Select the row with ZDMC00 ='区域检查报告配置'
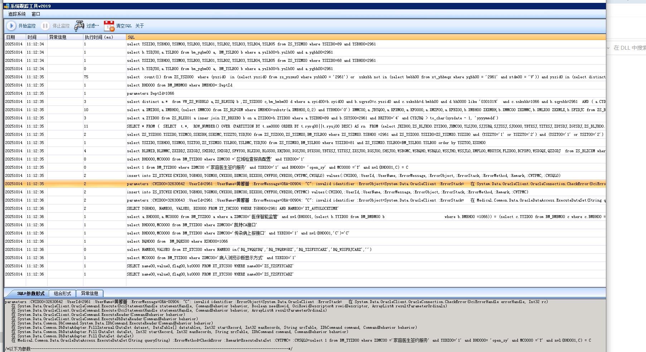The width and height of the screenshot is (646, 352). (305, 159)
